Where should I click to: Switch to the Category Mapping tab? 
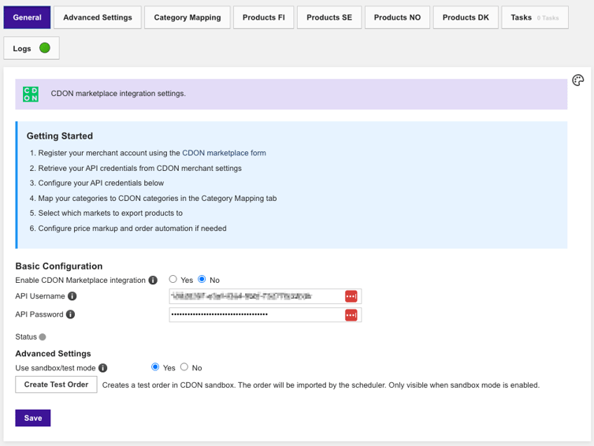[187, 17]
